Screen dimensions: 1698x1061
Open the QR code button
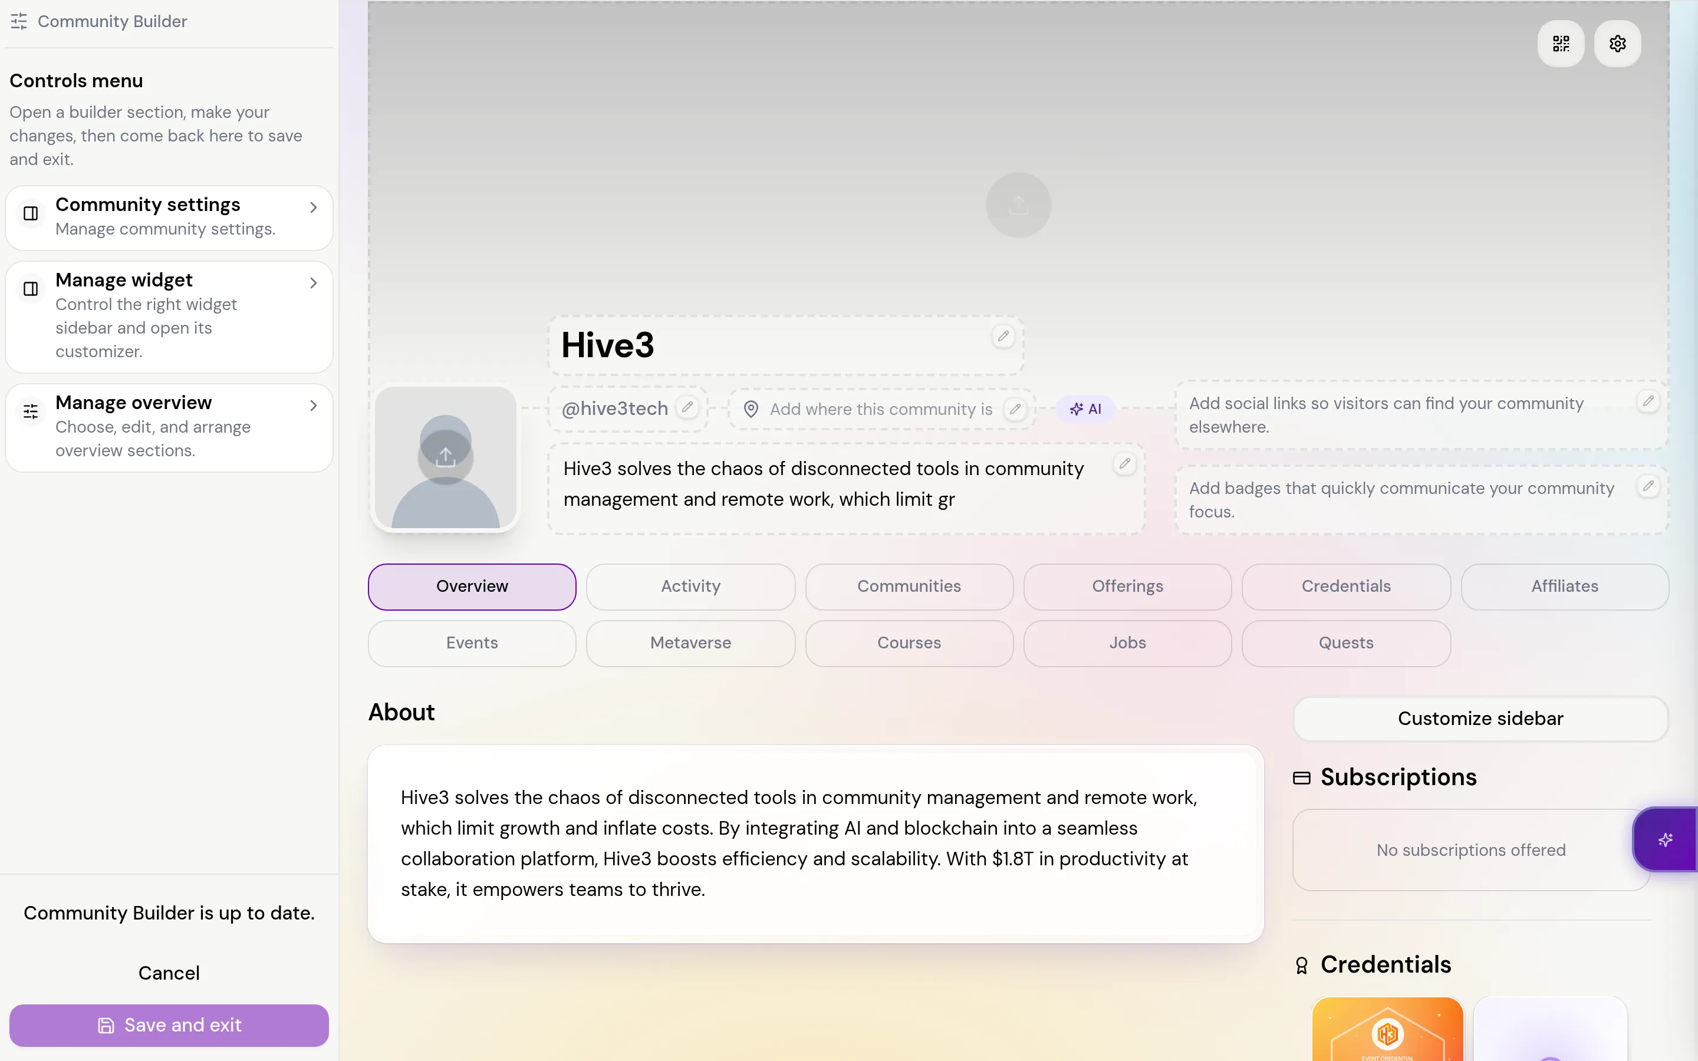pyautogui.click(x=1561, y=44)
